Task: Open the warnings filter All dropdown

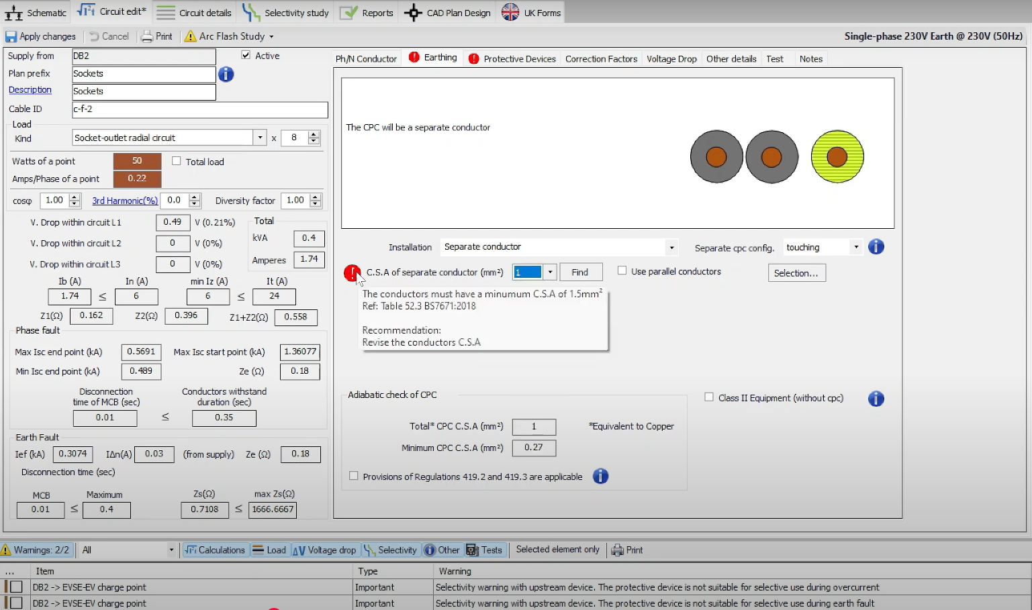Action: coord(171,550)
